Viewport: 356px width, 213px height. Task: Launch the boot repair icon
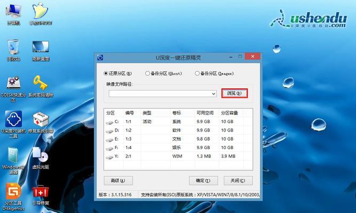click(x=41, y=192)
